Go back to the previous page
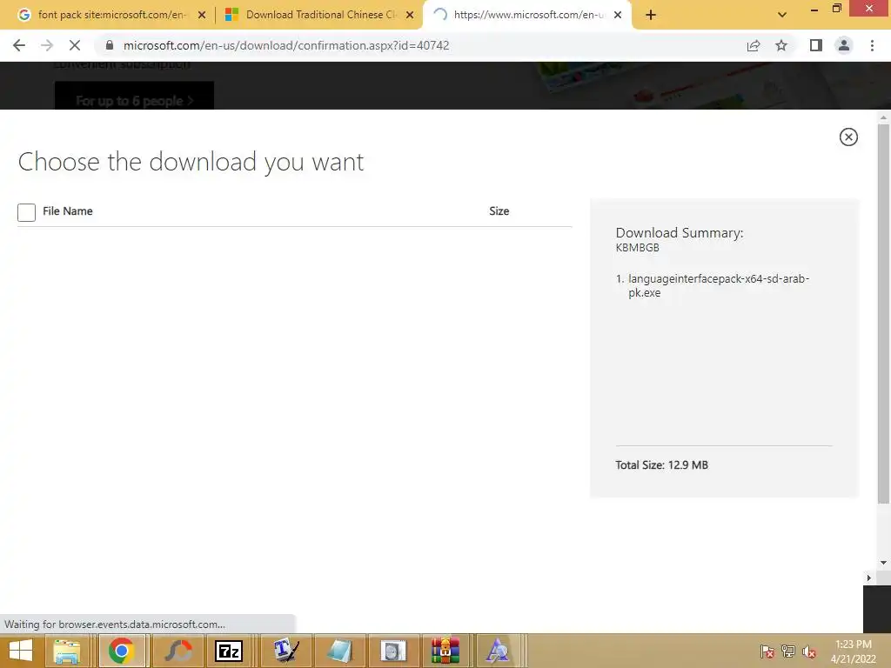This screenshot has height=668, width=891. (x=19, y=45)
